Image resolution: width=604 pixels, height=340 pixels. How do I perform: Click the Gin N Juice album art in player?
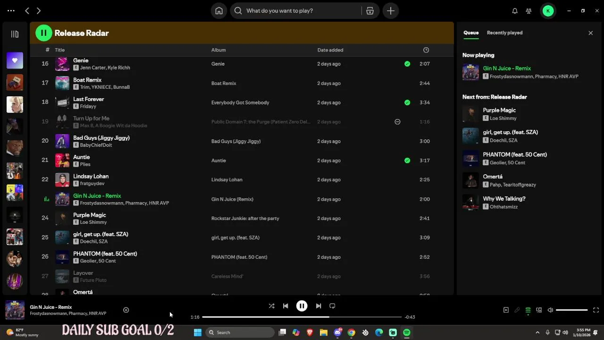tap(15, 310)
